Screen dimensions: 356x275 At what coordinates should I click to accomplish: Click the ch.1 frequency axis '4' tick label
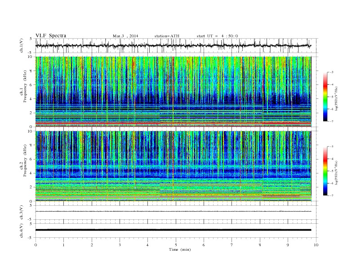(31, 99)
